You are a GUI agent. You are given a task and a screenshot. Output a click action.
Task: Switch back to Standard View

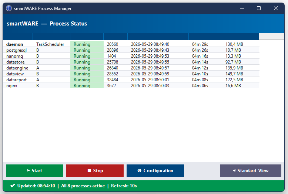tap(251, 171)
